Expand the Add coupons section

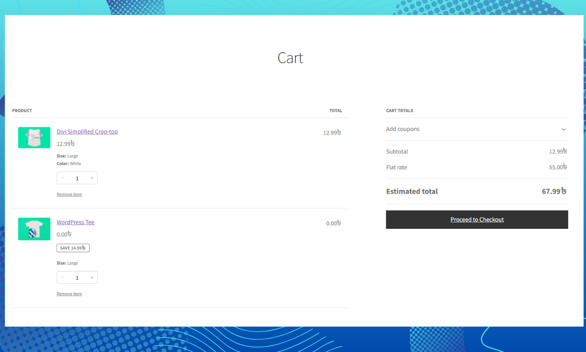point(403,129)
